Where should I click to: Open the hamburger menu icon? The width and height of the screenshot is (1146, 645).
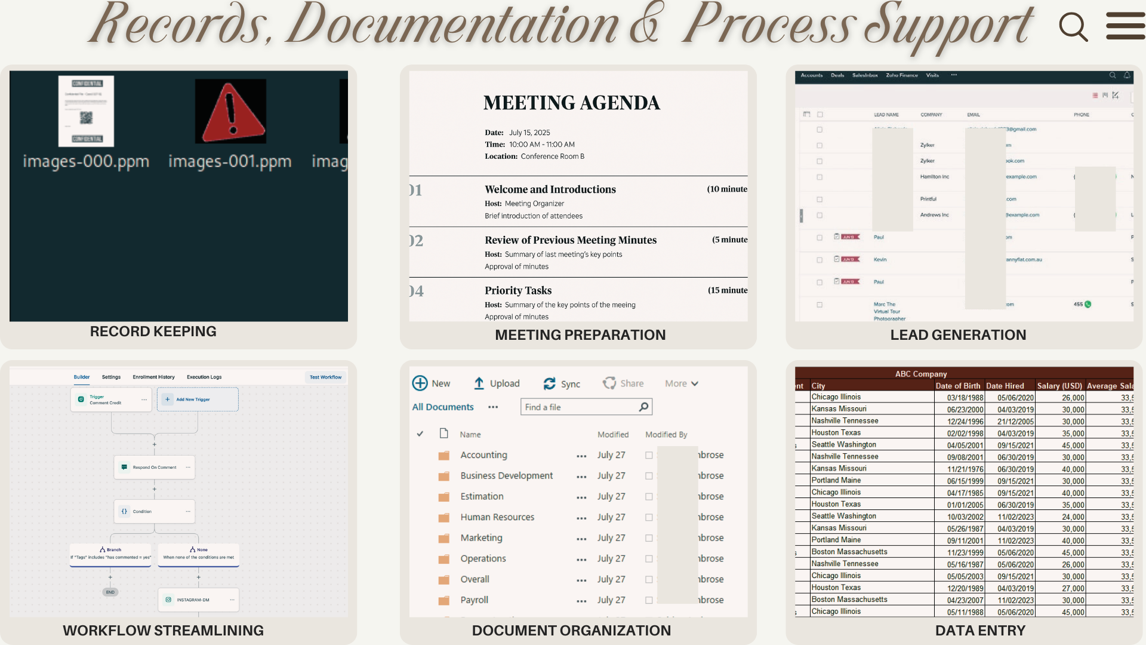tap(1125, 26)
